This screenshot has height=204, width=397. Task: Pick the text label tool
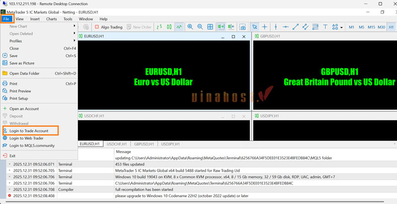coord(326,27)
